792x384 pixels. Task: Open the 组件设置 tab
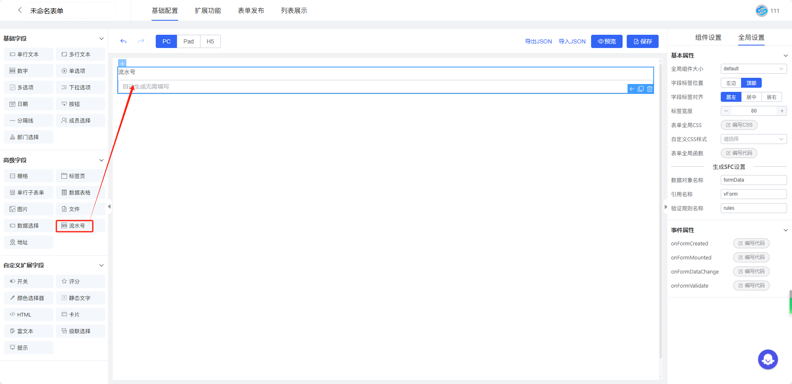coord(708,38)
